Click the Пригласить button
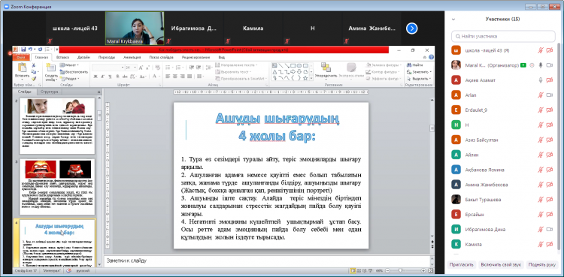 point(462,264)
